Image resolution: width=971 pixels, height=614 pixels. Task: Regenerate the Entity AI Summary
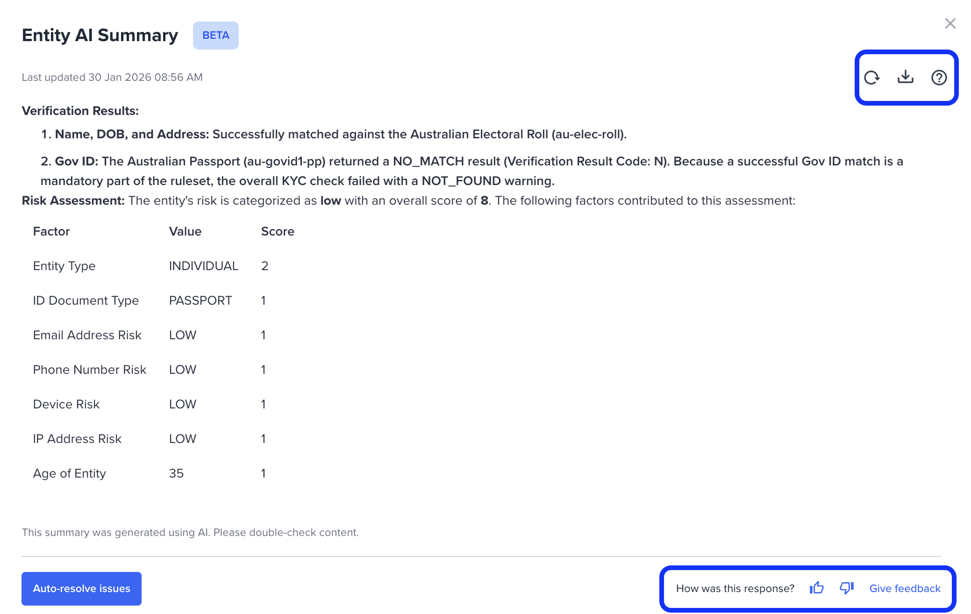click(x=873, y=78)
